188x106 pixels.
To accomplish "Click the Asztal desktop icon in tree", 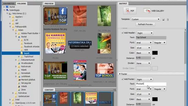I will click(x=7, y=7).
